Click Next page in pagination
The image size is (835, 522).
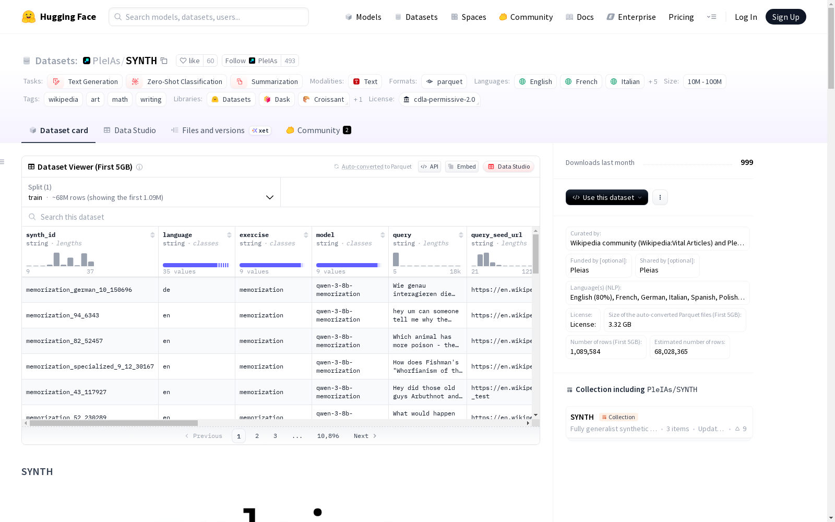(x=365, y=436)
